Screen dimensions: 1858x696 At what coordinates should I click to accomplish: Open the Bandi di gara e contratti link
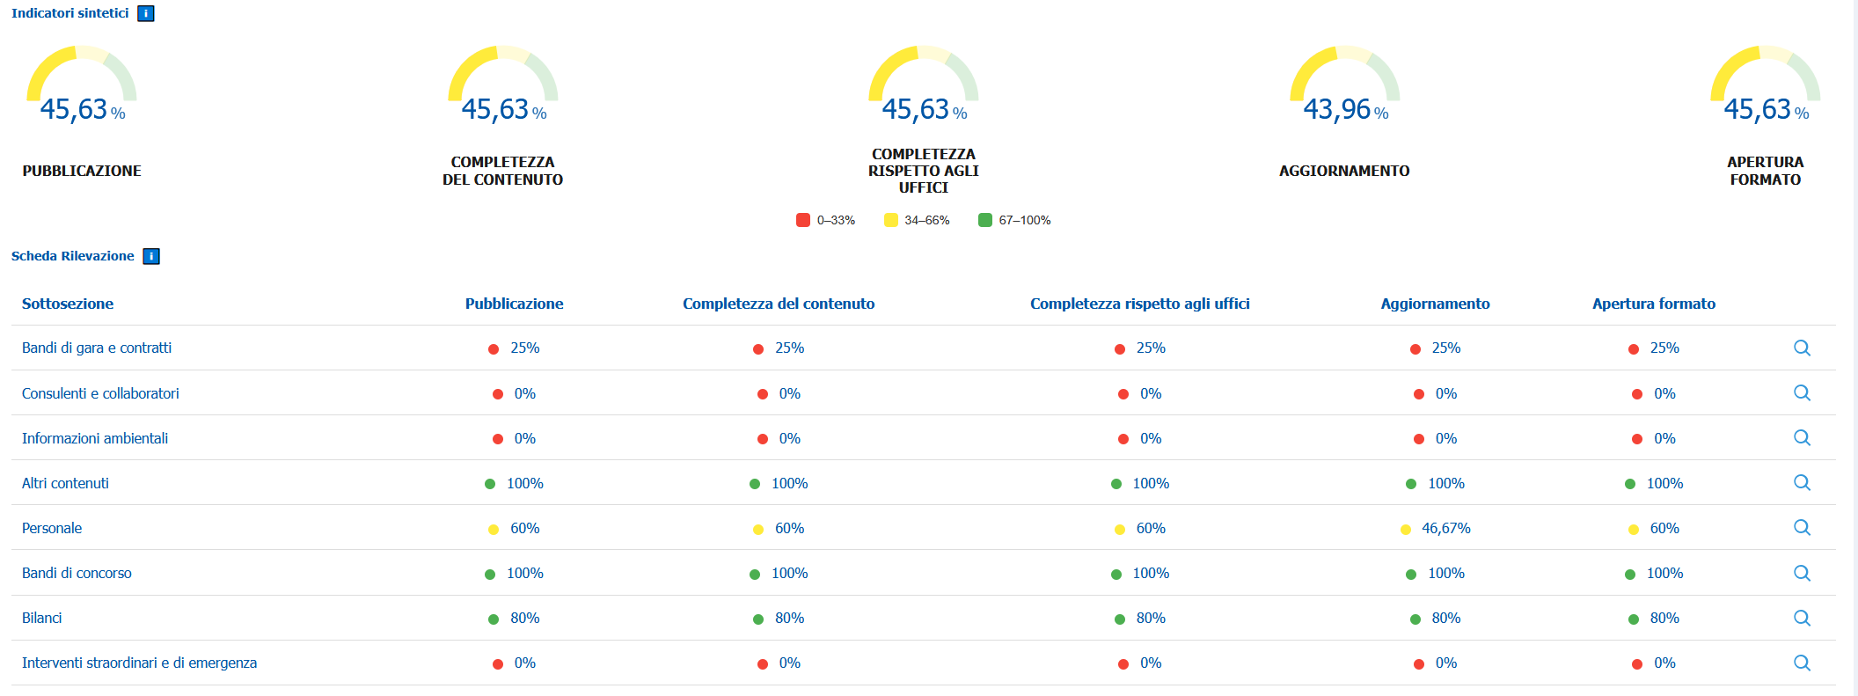97,348
